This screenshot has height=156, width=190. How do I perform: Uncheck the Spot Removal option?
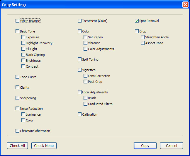(137, 21)
